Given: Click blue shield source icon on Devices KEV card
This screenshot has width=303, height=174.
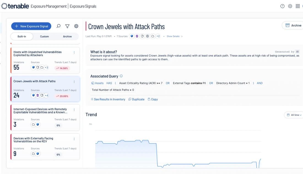Looking at the screenshot, I should [38, 154].
